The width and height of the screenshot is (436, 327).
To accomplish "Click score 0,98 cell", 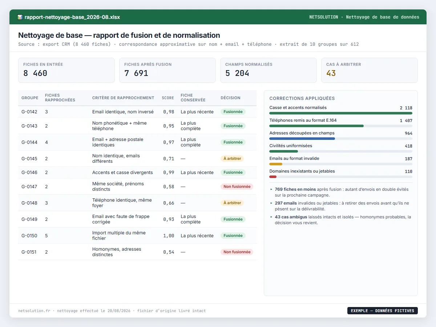I will (169, 112).
